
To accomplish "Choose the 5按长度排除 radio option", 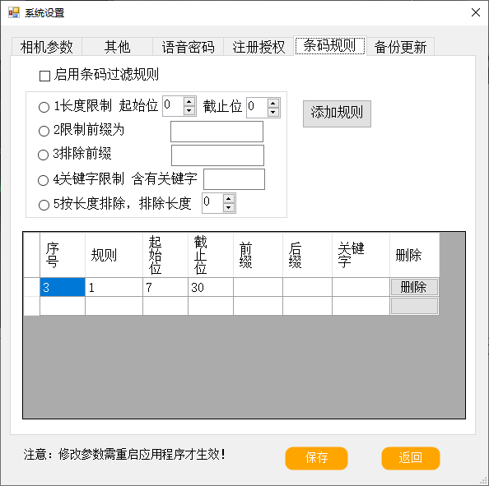I will (x=44, y=205).
